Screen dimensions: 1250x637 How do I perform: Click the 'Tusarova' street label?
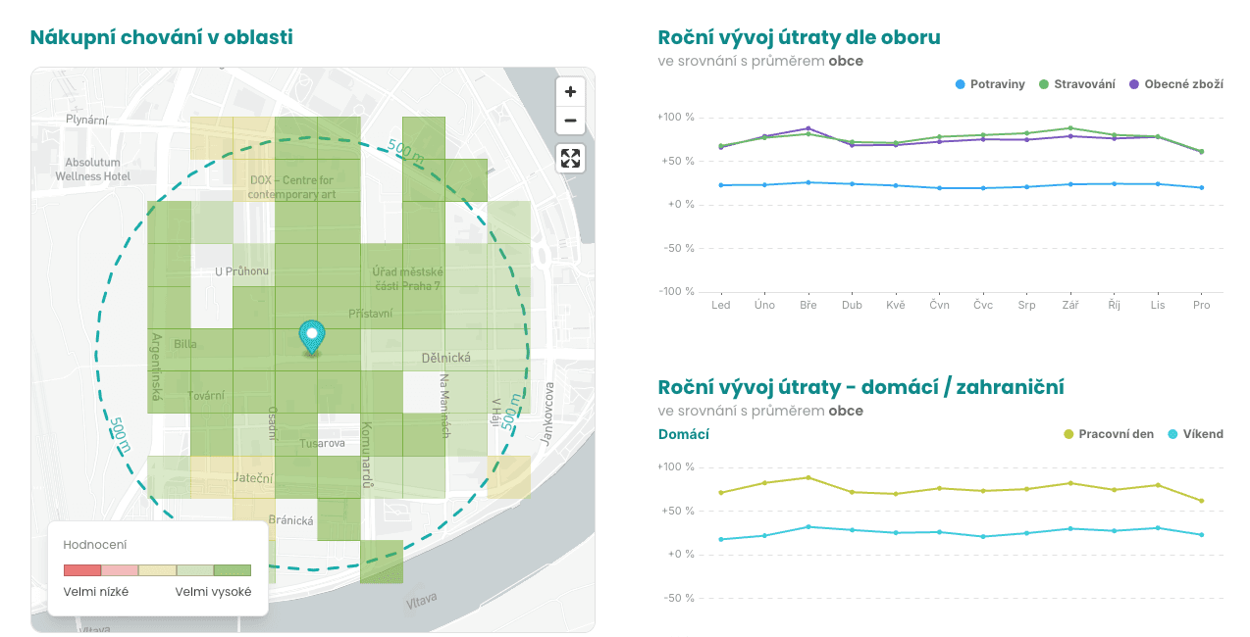point(322,444)
